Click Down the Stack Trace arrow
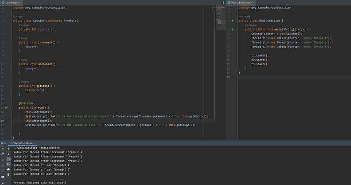The height and width of the screenshot is (185, 351). (x=8, y=154)
